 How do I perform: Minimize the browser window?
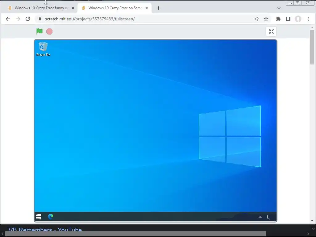[290, 3]
